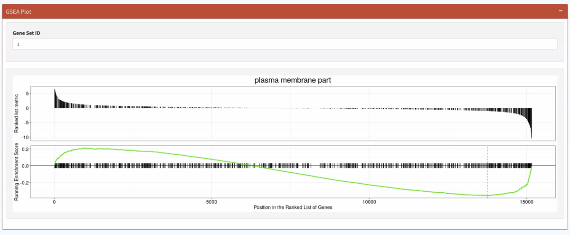The height and width of the screenshot is (235, 570).
Task: Click the plot title 'plasma membrane part'
Action: point(293,80)
